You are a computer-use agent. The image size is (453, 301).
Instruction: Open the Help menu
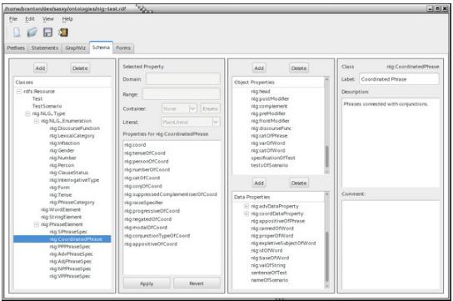click(67, 19)
